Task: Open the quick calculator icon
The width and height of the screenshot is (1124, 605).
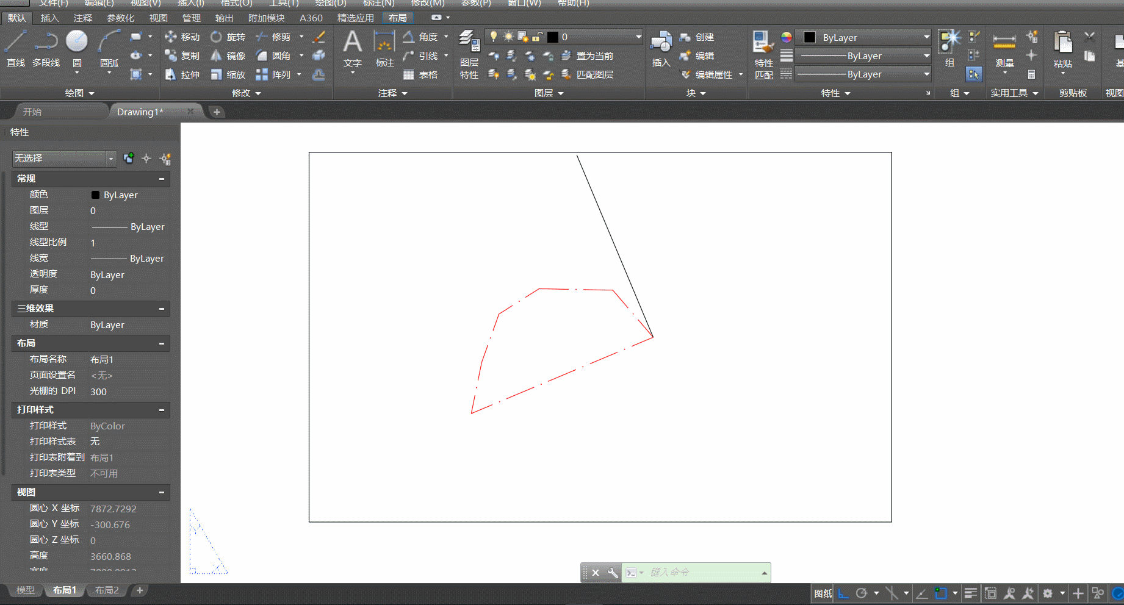Action: pyautogui.click(x=1031, y=75)
